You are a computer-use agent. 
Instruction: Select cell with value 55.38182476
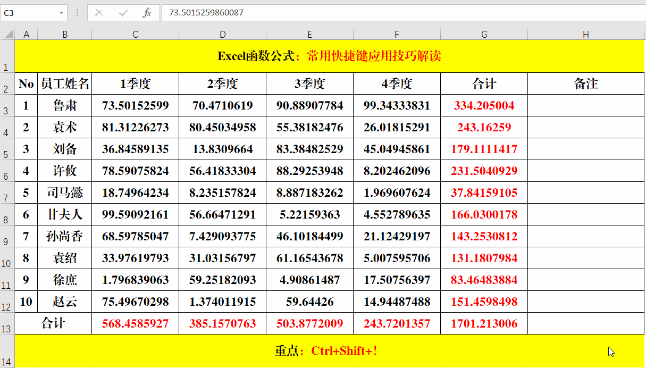click(310, 127)
